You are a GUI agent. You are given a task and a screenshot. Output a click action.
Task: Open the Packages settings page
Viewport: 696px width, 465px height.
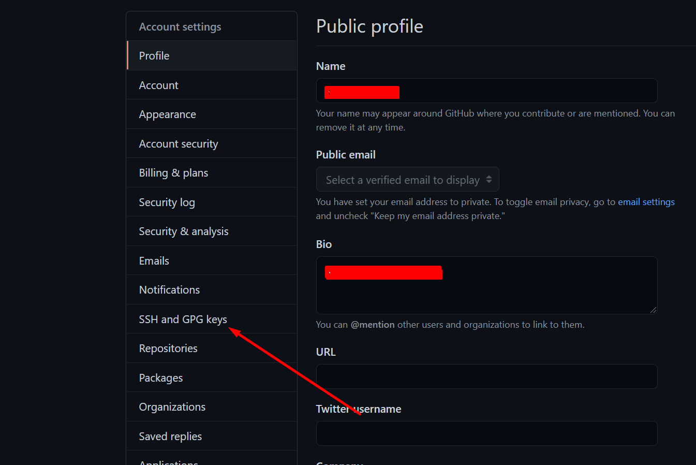(x=160, y=377)
